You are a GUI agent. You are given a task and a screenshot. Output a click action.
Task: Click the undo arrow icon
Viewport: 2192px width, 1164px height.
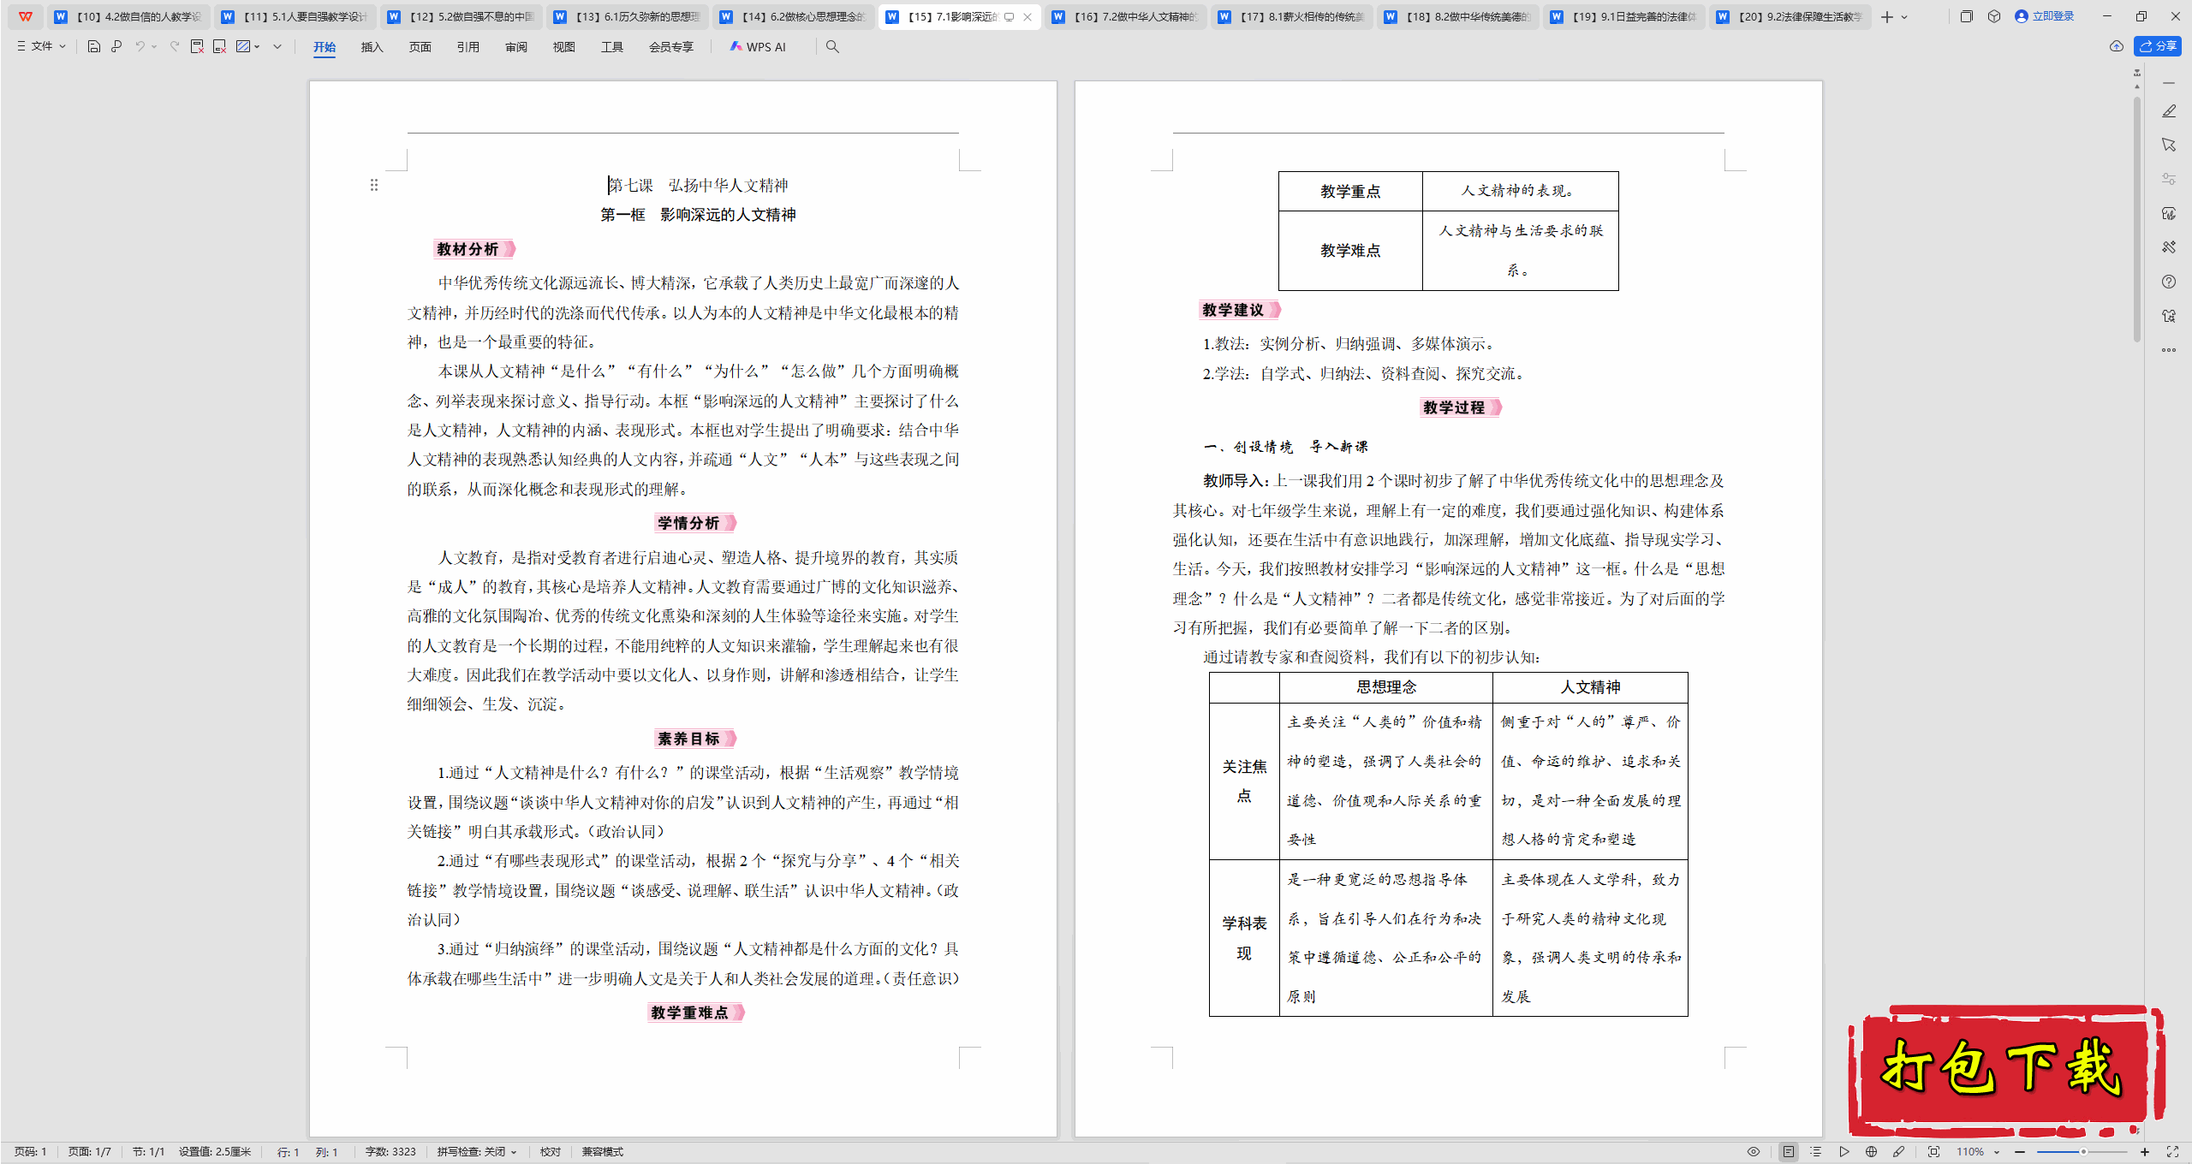click(x=140, y=46)
